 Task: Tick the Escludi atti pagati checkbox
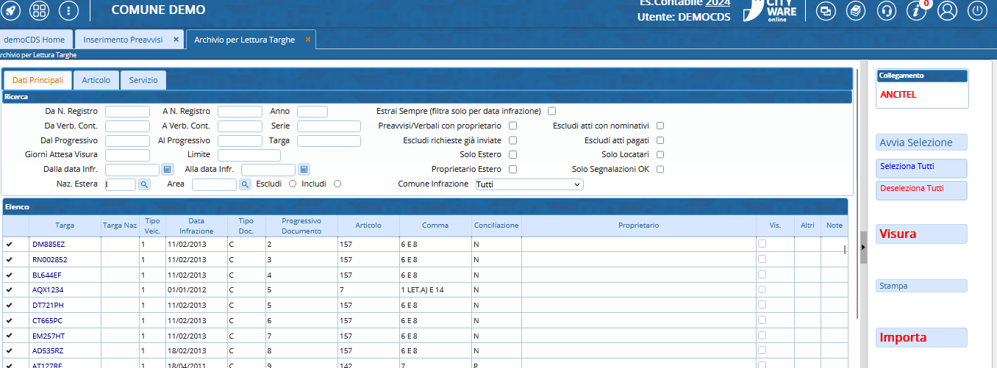click(x=660, y=140)
